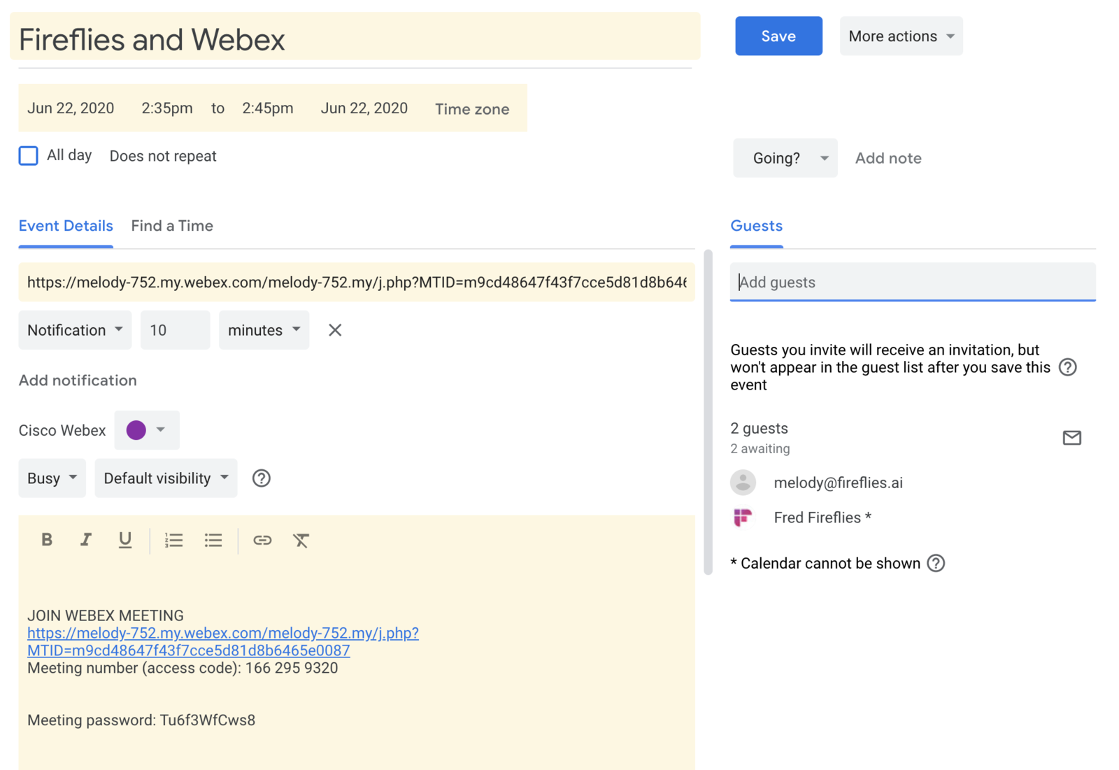1119x770 pixels.
Task: Click the location field with Webex URL
Action: point(357,283)
